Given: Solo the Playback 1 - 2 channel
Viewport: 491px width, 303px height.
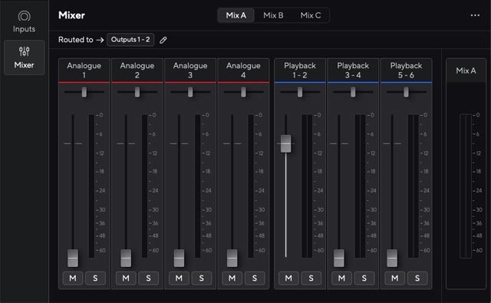Looking at the screenshot, I should (x=311, y=278).
